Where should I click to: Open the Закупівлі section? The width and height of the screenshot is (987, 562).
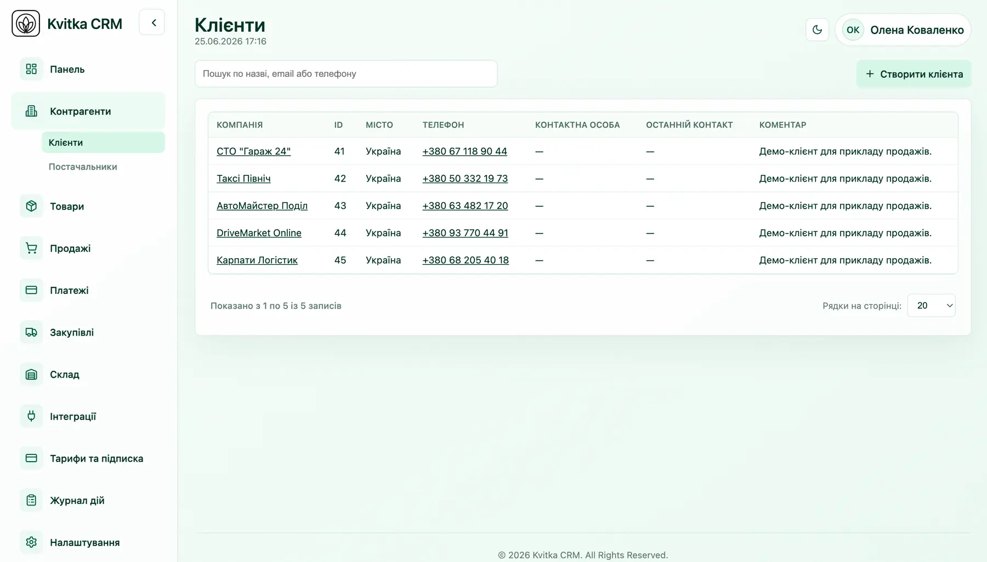click(88, 332)
